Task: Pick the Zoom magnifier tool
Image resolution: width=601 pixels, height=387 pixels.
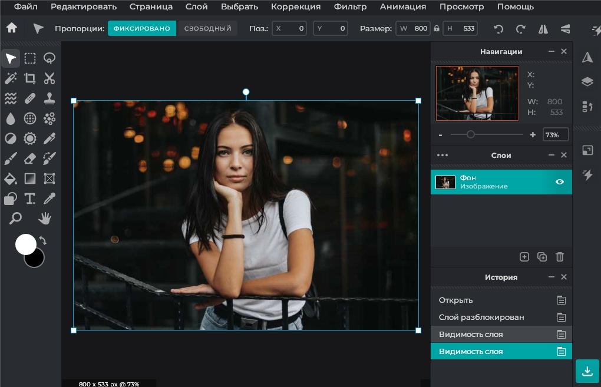Action: tap(15, 219)
